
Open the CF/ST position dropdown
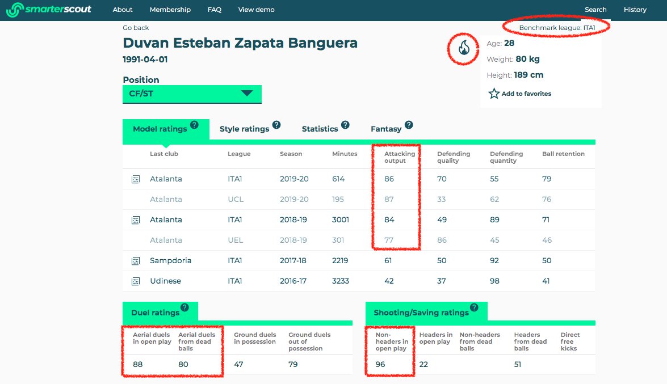pos(192,94)
